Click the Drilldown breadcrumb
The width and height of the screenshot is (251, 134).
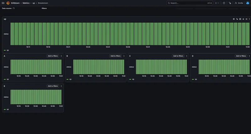15,3
